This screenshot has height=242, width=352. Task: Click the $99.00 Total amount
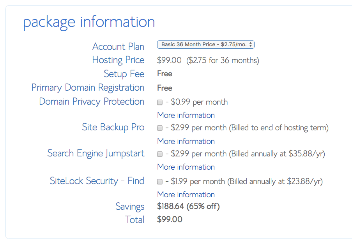170,219
